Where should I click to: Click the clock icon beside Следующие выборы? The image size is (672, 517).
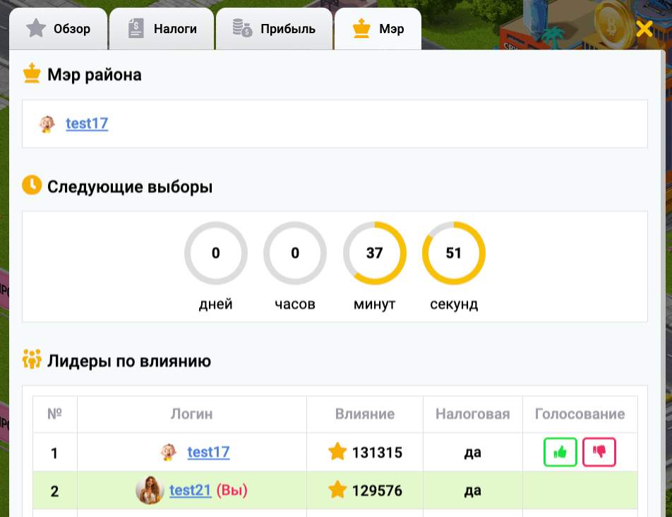[32, 186]
